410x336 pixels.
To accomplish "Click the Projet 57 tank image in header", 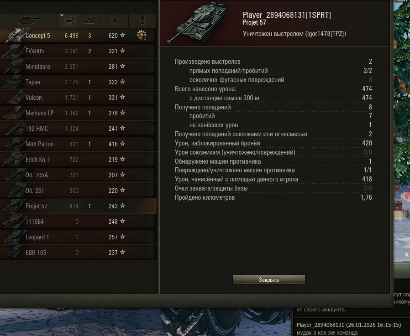I will [x=197, y=23].
